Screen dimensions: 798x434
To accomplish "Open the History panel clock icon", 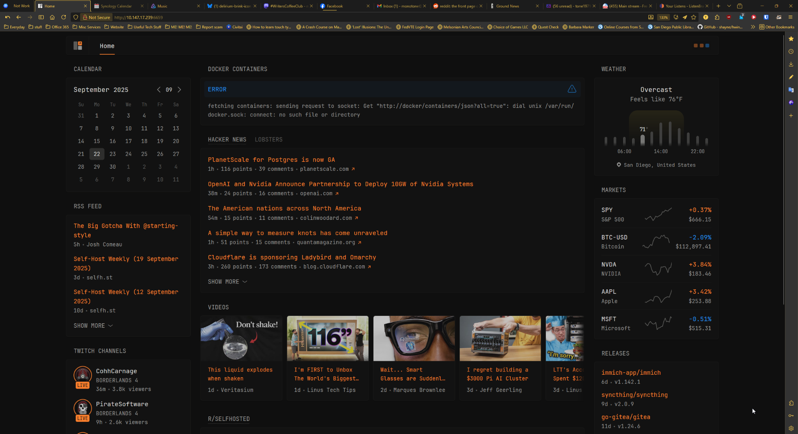I will click(791, 51).
